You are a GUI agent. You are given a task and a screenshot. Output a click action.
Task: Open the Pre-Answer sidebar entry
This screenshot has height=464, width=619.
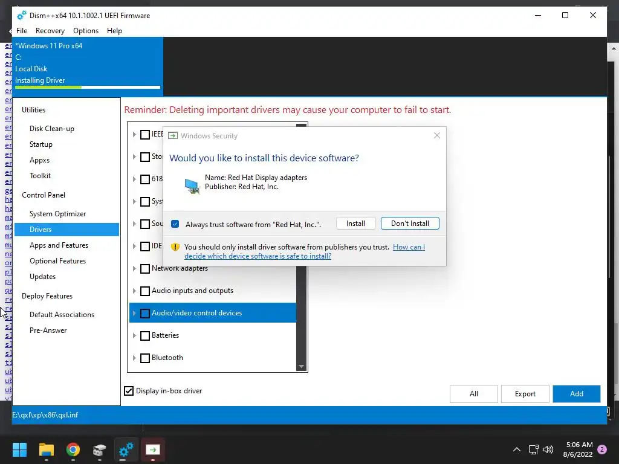click(48, 330)
